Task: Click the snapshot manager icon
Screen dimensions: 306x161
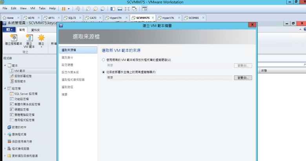Action: (102, 8)
